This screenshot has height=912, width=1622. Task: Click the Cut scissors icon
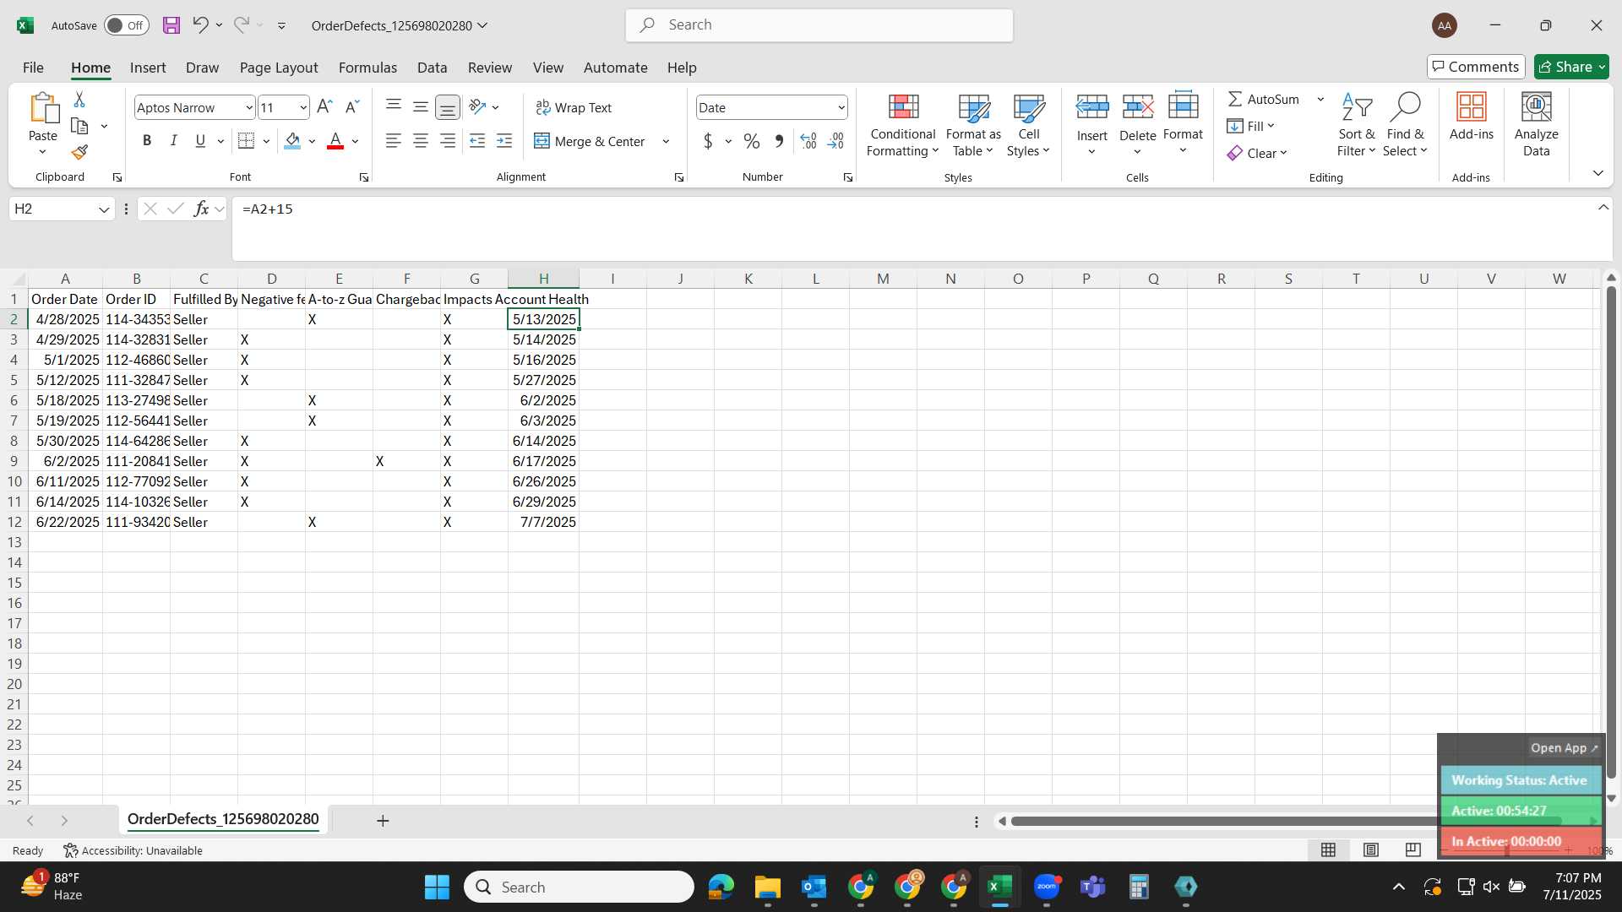79,100
